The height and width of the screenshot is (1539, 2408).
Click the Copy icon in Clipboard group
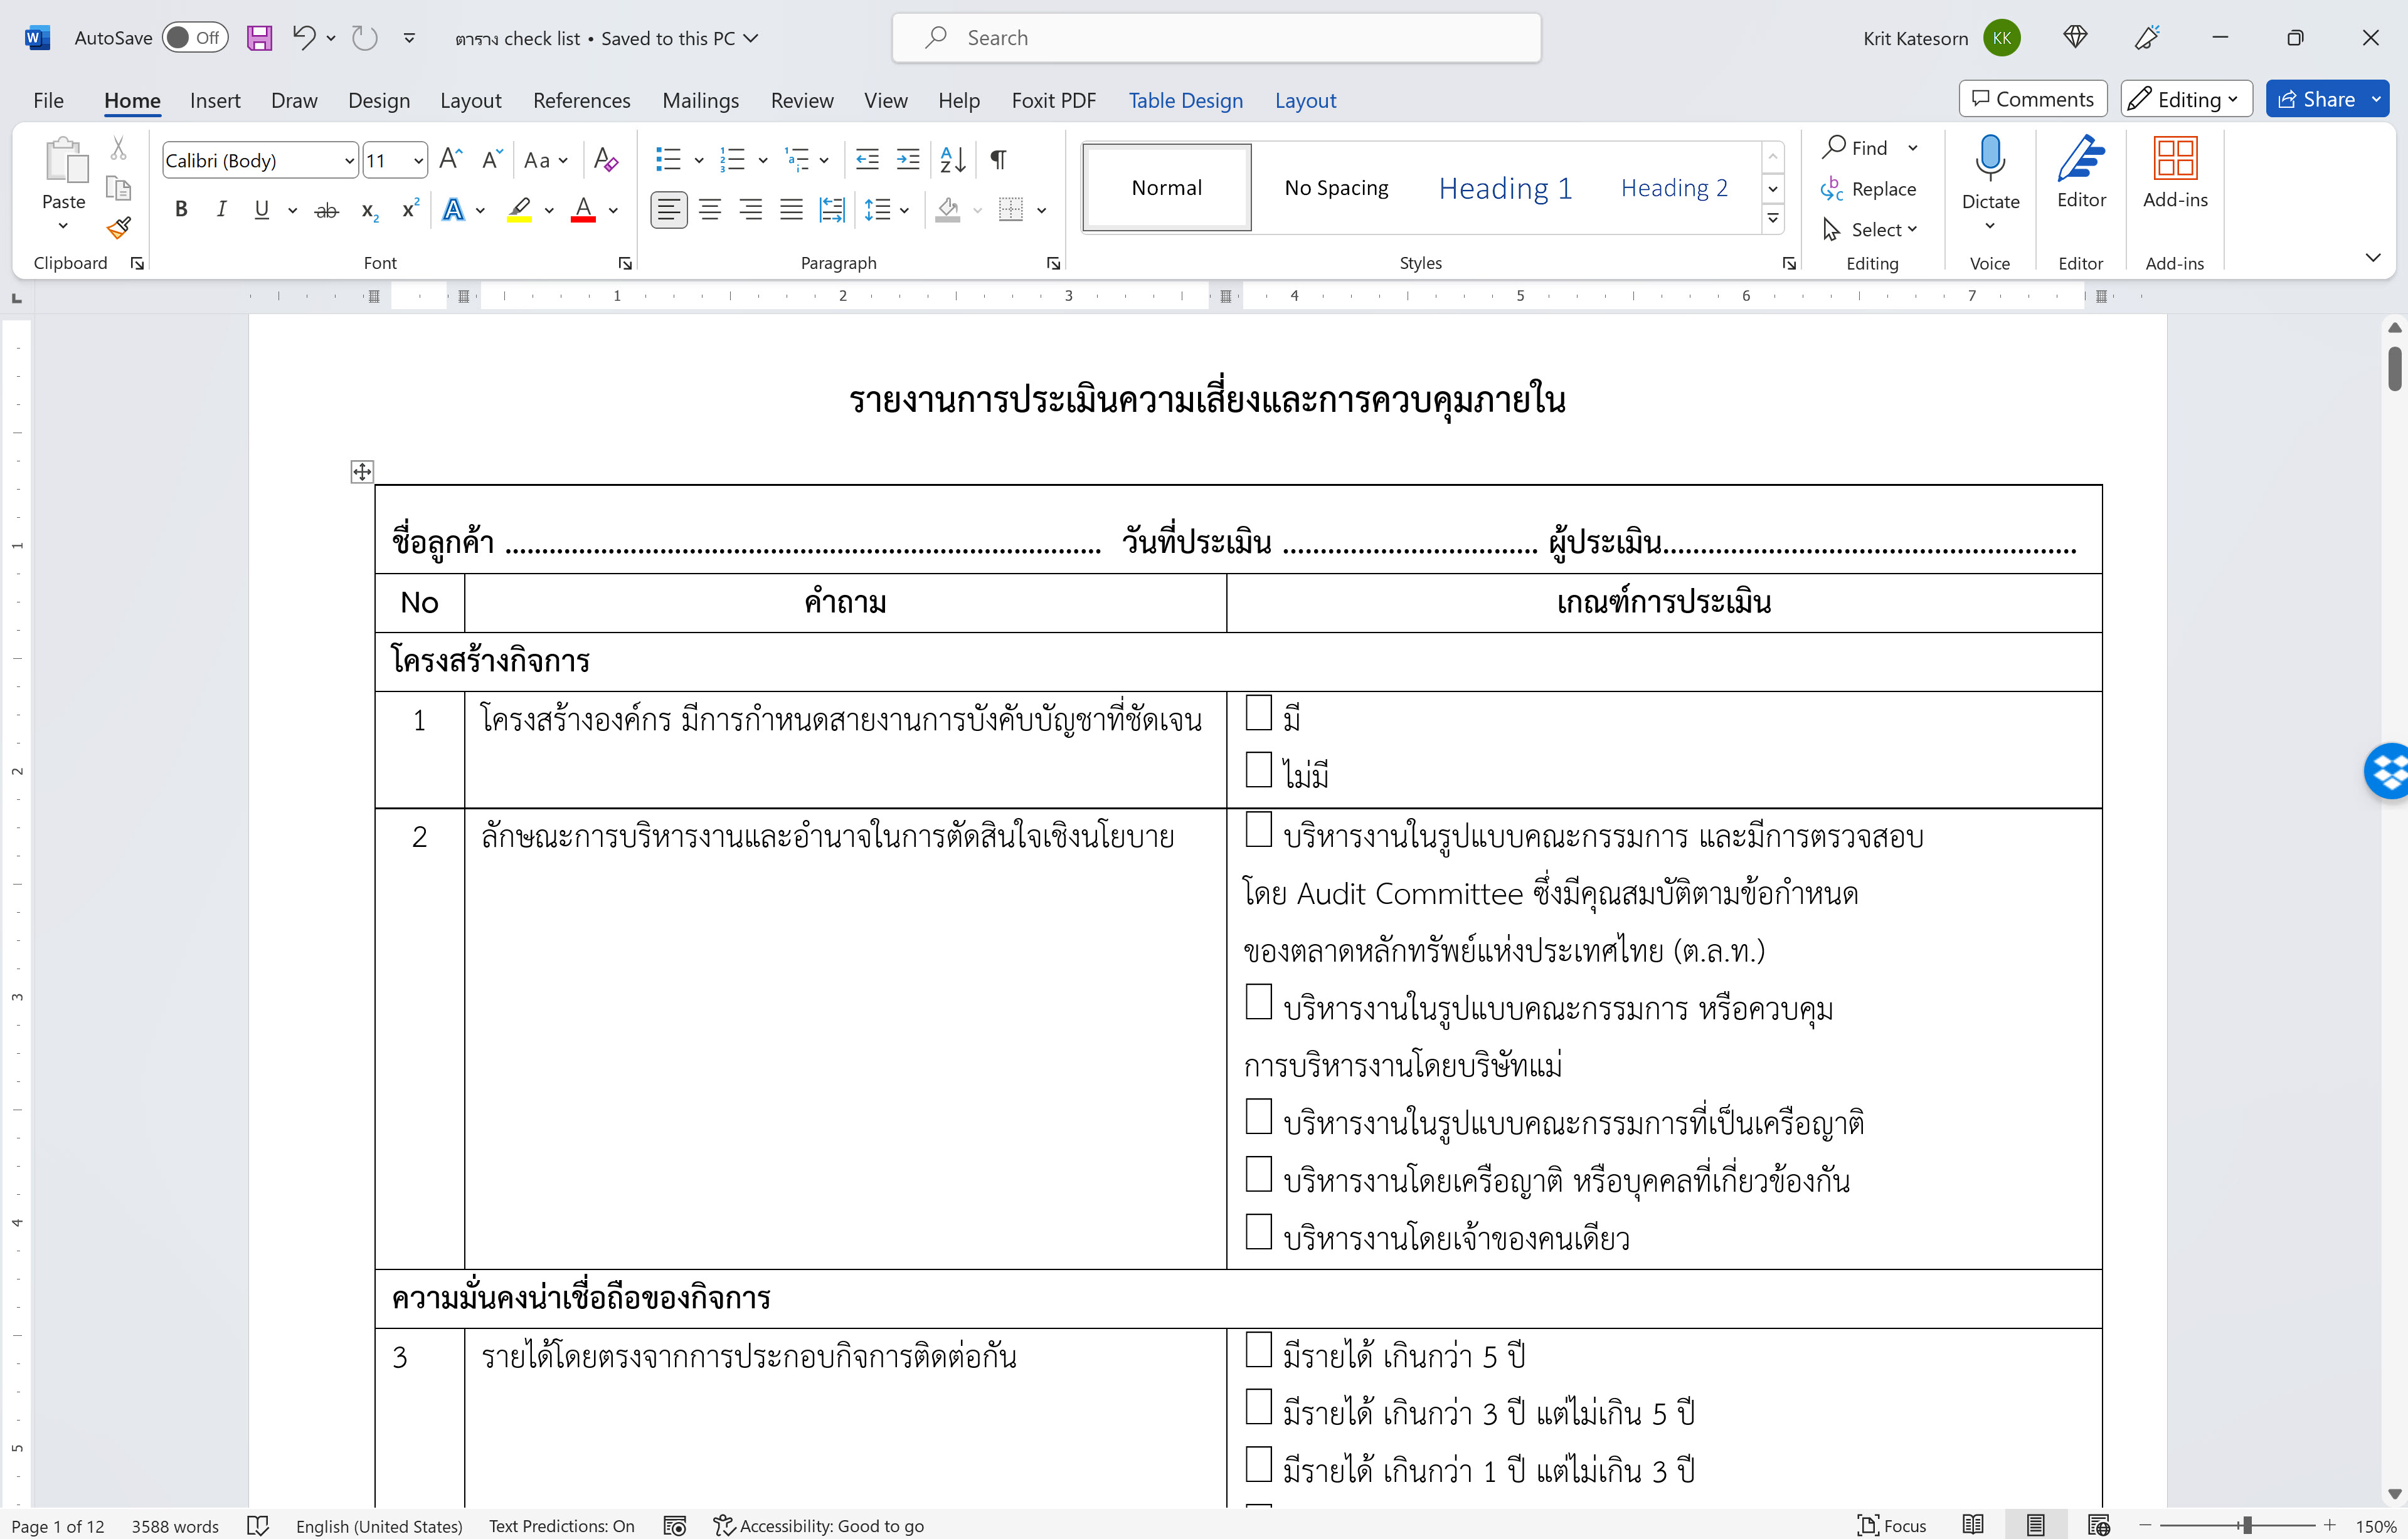click(x=118, y=188)
